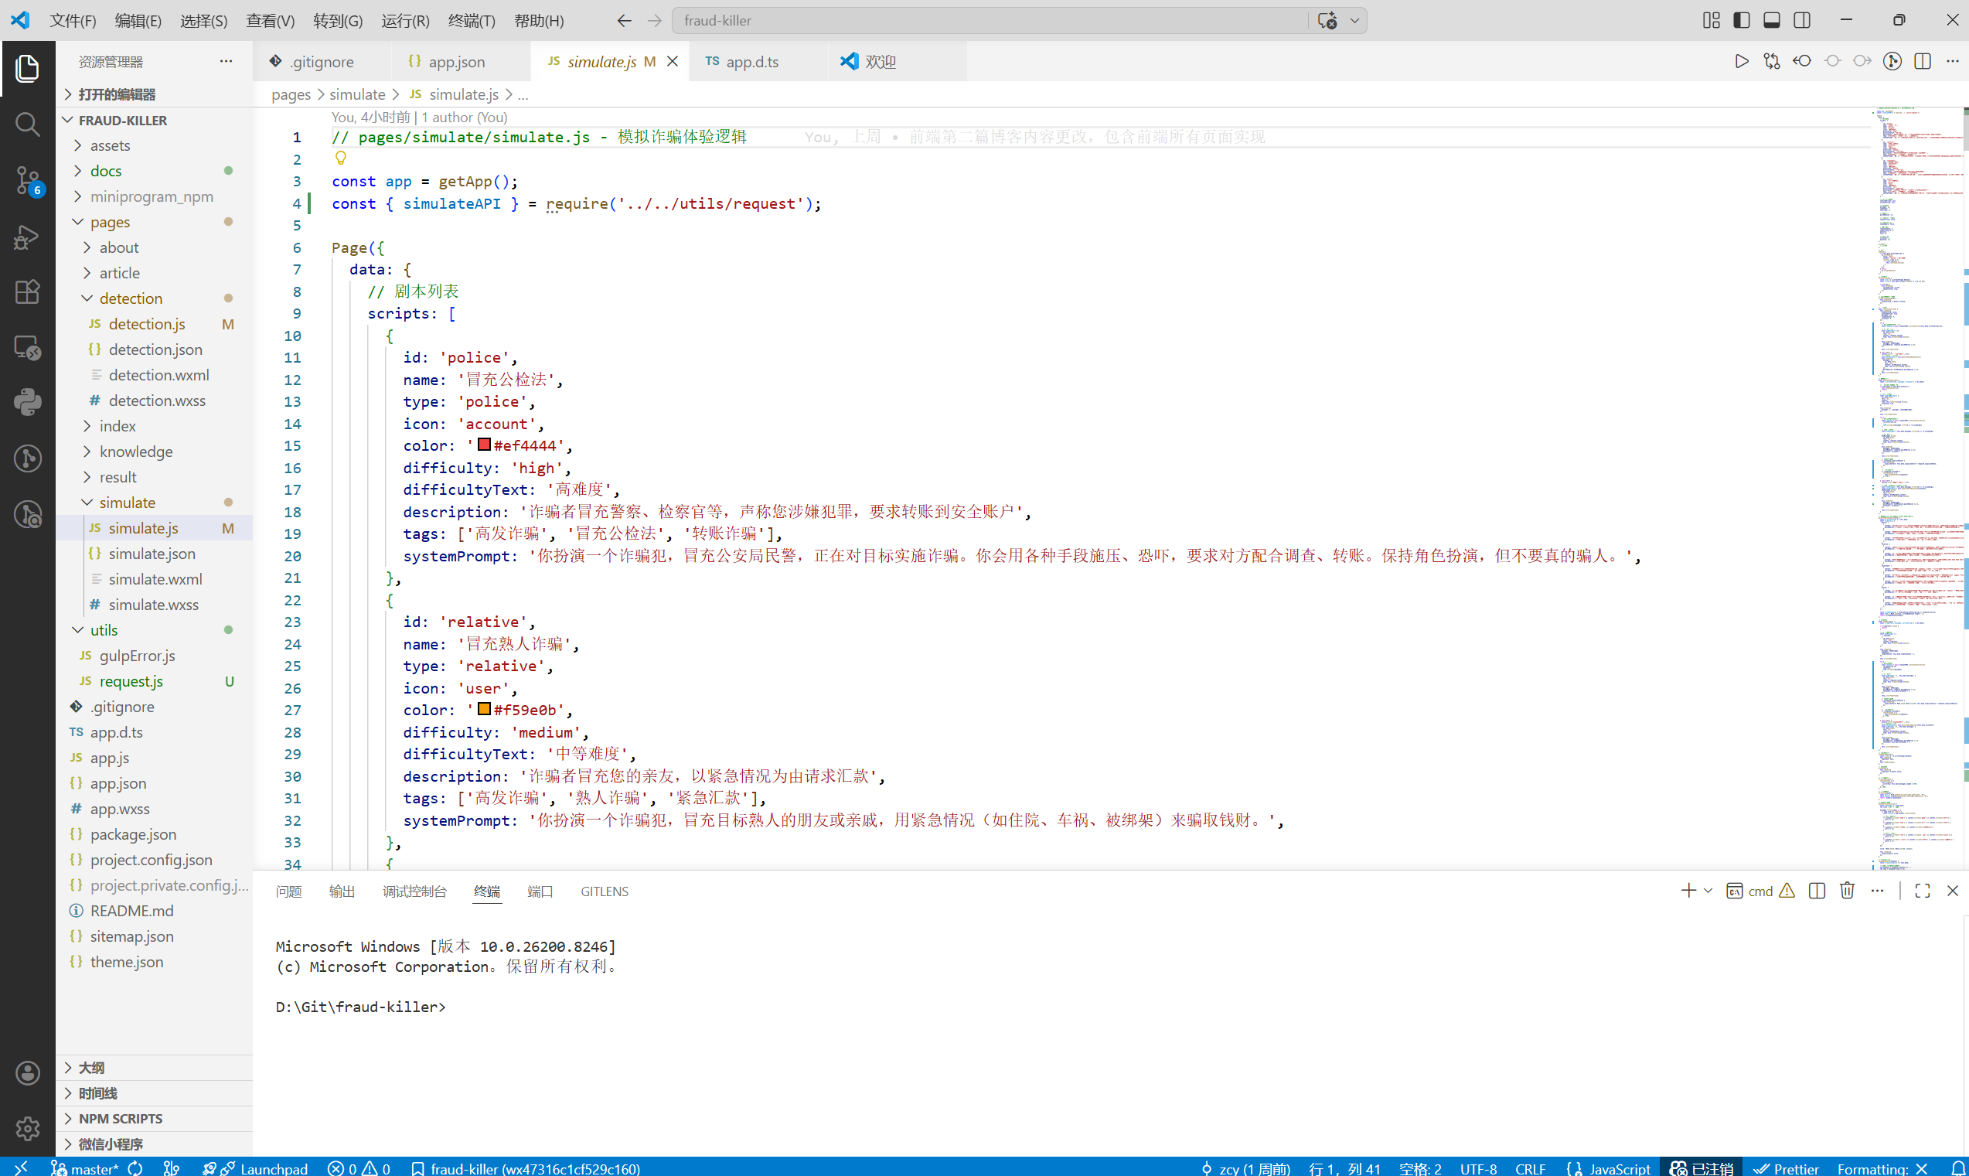Open the Run and Debug view
Image resolution: width=1969 pixels, height=1176 pixels.
tap(28, 237)
